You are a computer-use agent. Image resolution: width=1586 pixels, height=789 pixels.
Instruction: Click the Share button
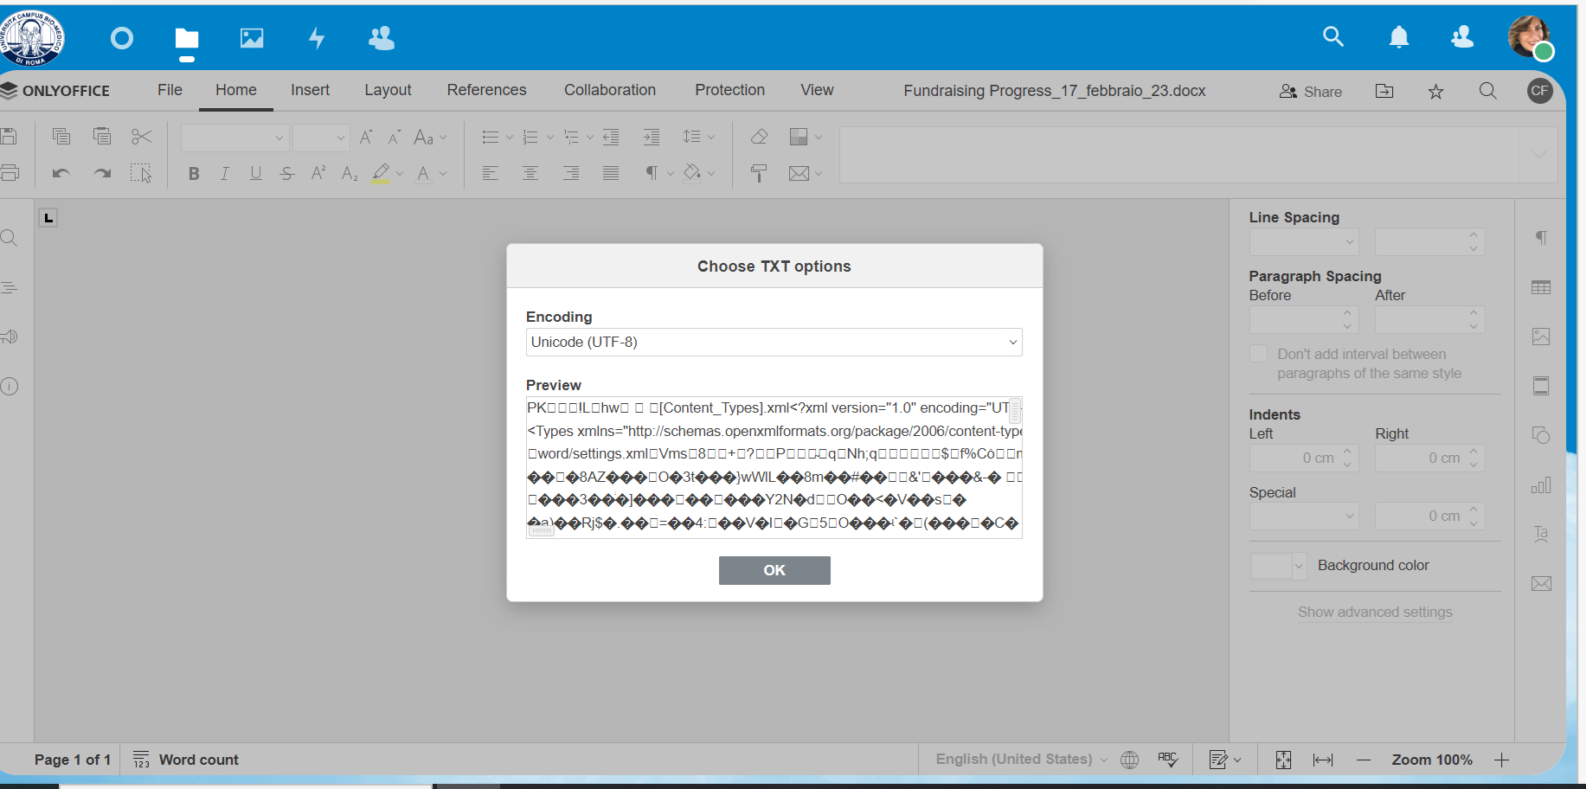tap(1310, 92)
